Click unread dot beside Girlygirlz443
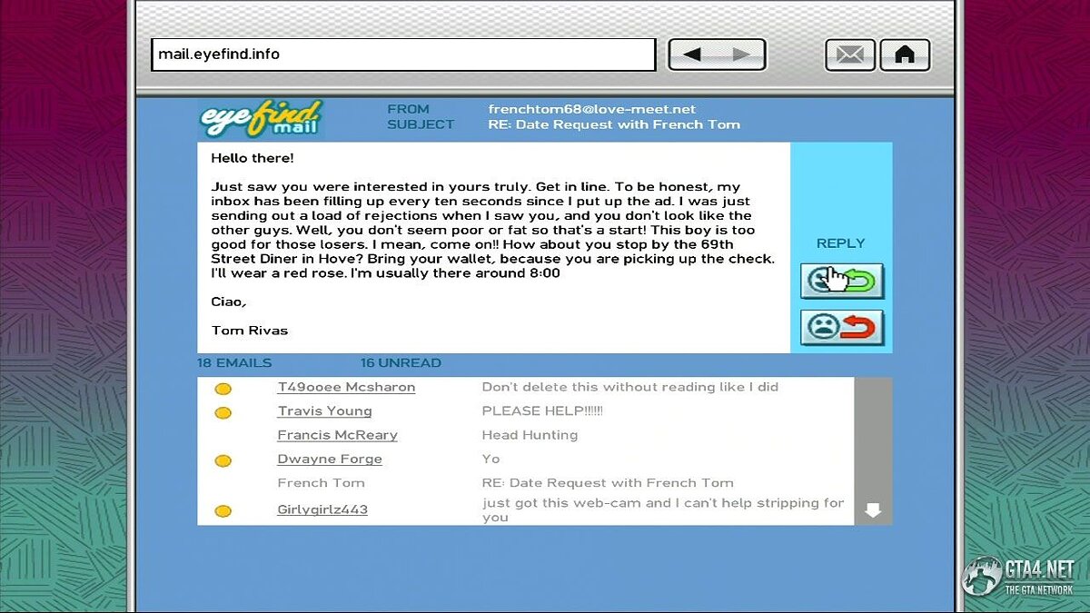The width and height of the screenshot is (1090, 613). [x=223, y=511]
